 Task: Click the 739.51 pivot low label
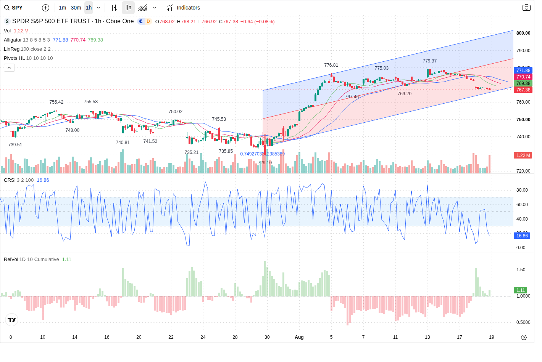point(15,145)
